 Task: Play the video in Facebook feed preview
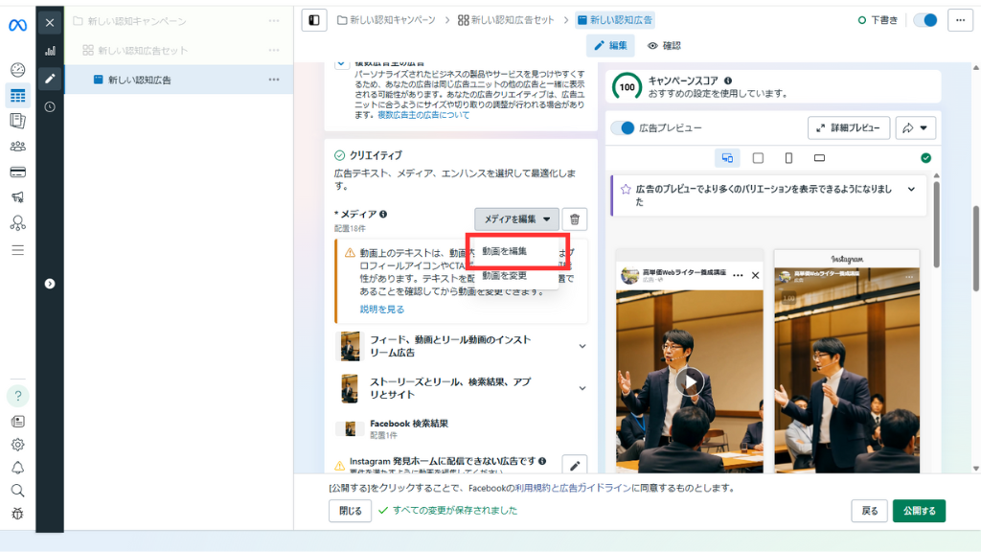tap(689, 382)
